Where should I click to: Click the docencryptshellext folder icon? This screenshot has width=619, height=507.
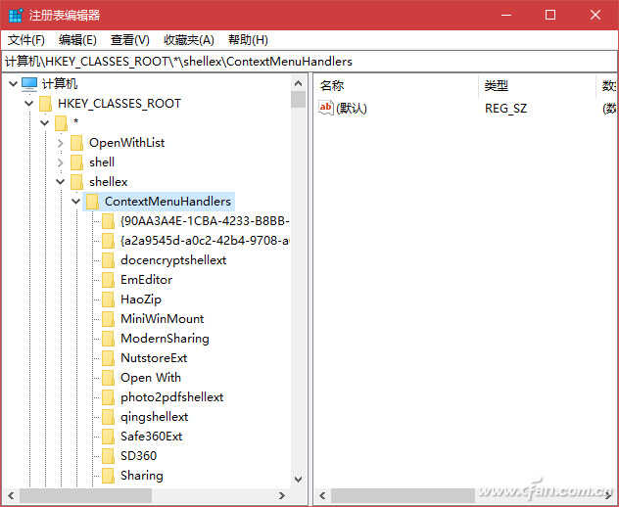(x=108, y=260)
